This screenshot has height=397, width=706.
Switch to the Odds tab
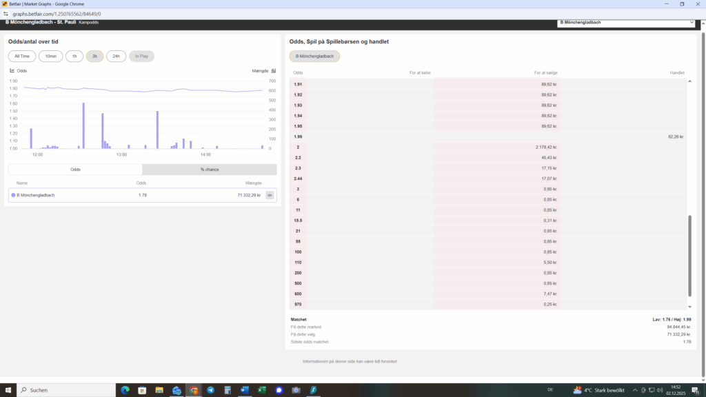click(x=75, y=170)
